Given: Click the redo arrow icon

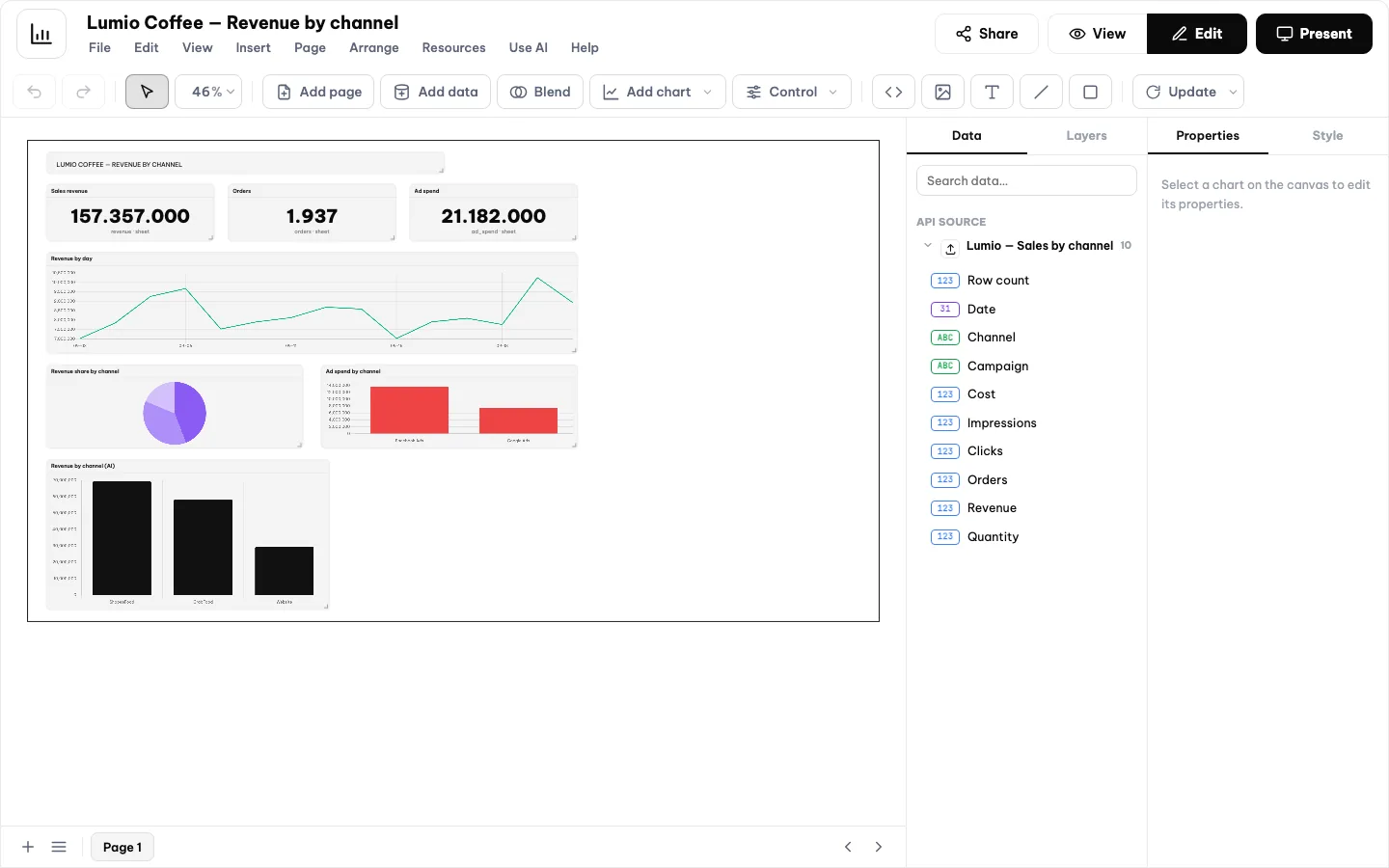Looking at the screenshot, I should click(x=84, y=92).
